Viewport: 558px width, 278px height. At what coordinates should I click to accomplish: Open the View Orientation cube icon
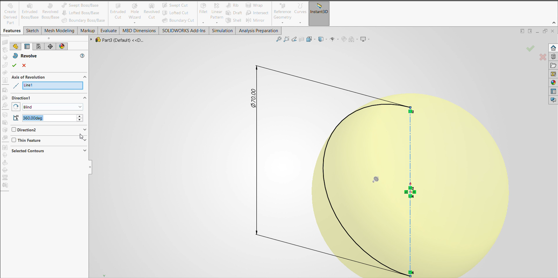pos(309,39)
